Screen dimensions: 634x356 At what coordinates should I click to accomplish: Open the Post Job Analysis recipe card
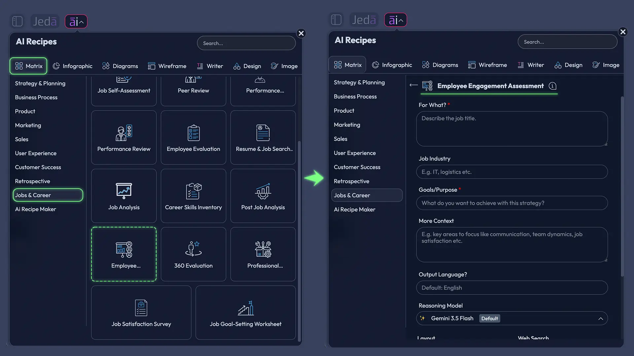263,196
